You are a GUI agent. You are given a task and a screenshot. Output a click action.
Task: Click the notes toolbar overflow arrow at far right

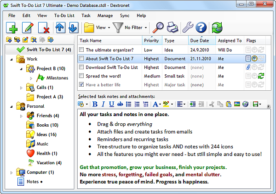[269, 106]
